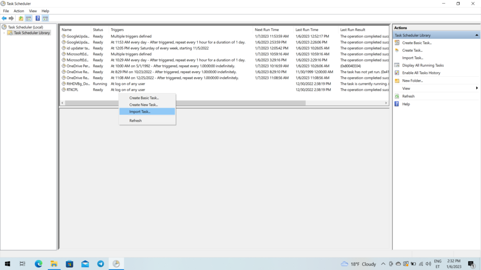Toggle the Show/Hide Action Pane toolbar icon
The image size is (481, 270).
45,18
